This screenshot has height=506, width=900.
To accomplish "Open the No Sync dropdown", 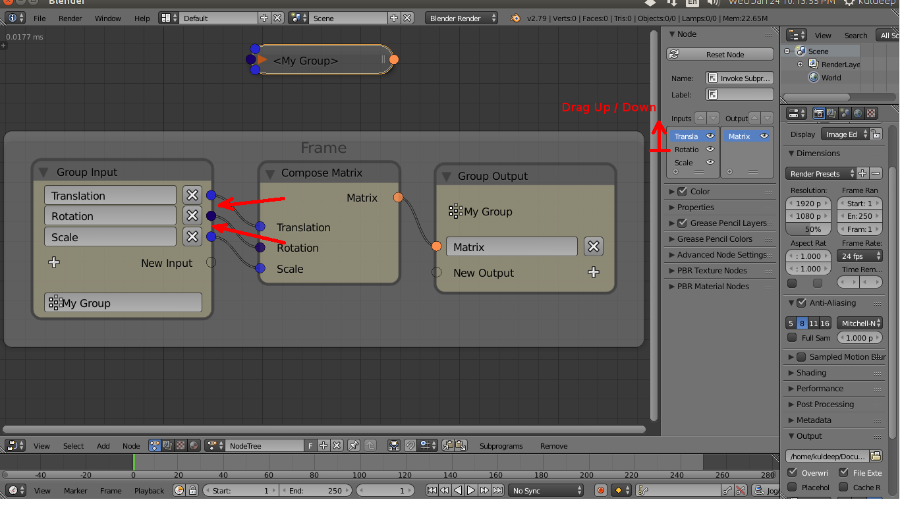I will (x=546, y=490).
